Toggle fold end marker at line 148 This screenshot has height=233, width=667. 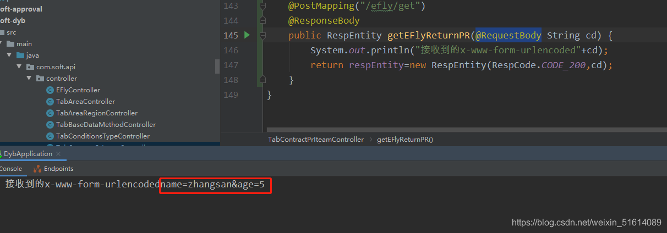click(263, 80)
